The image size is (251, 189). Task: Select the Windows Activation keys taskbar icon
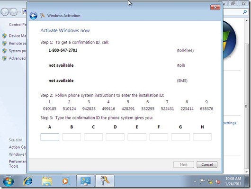(x=105, y=181)
